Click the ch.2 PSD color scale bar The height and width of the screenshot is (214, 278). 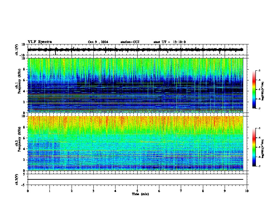point(254,147)
